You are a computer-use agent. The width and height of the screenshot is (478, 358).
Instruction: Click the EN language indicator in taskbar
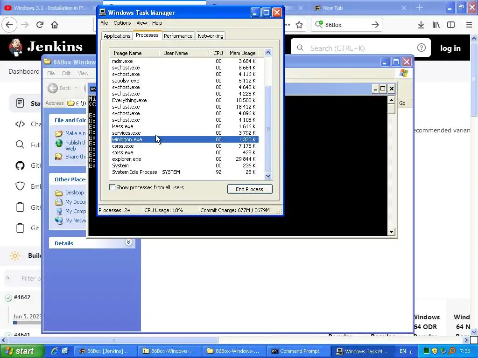403,351
